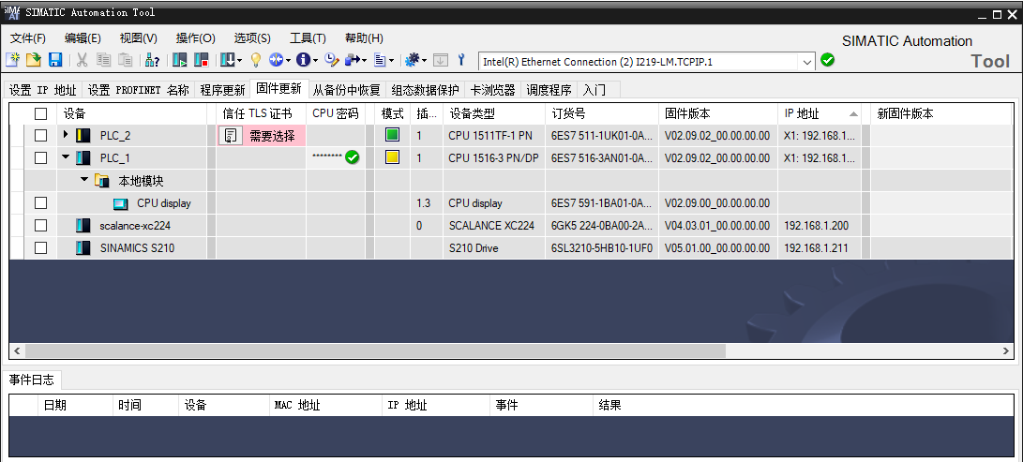Open the 工具(T) menu
Screen dimensions: 1023x462
coord(308,38)
